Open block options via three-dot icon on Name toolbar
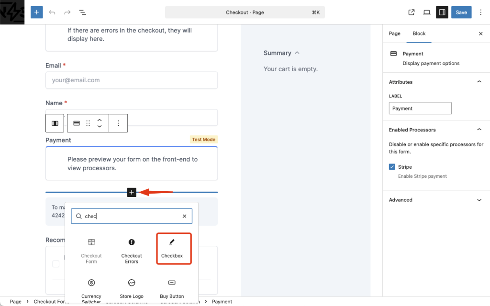 [x=118, y=123]
